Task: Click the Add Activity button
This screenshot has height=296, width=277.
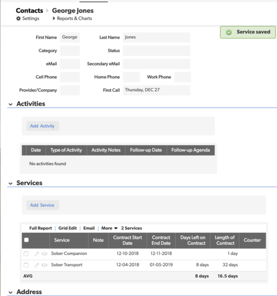Action: 42,126
